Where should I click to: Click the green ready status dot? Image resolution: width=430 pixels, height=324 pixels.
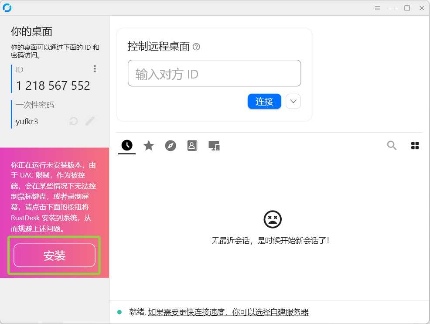pyautogui.click(x=119, y=312)
